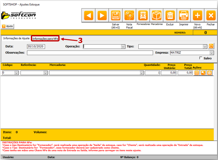Viewport: 218px width, 160px height.
Task: Switch to Informações para NFe tab
Action: (x=45, y=39)
